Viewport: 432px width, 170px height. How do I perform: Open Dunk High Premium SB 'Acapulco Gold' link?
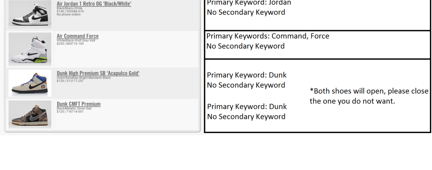pyautogui.click(x=98, y=73)
